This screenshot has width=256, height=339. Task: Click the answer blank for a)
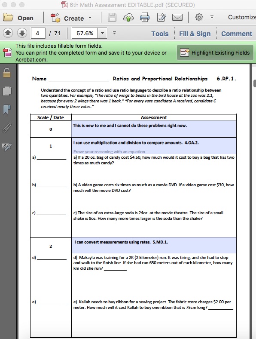tap(52, 157)
